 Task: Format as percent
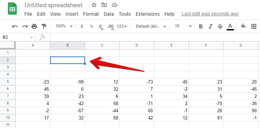tap(92, 26)
